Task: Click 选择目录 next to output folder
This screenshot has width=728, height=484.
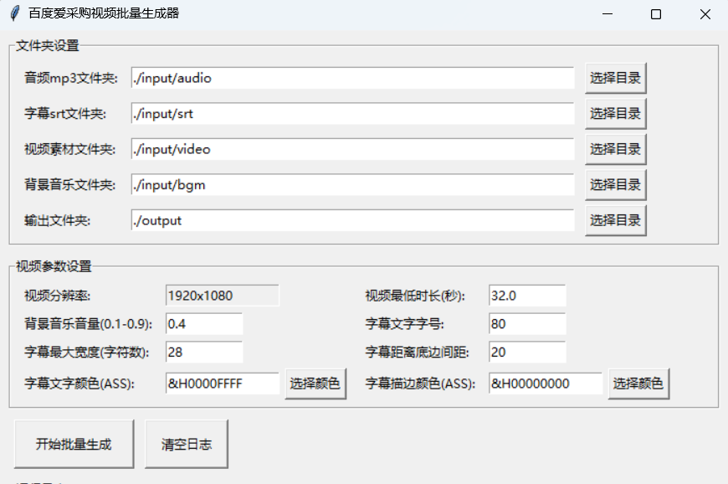Action: [615, 219]
